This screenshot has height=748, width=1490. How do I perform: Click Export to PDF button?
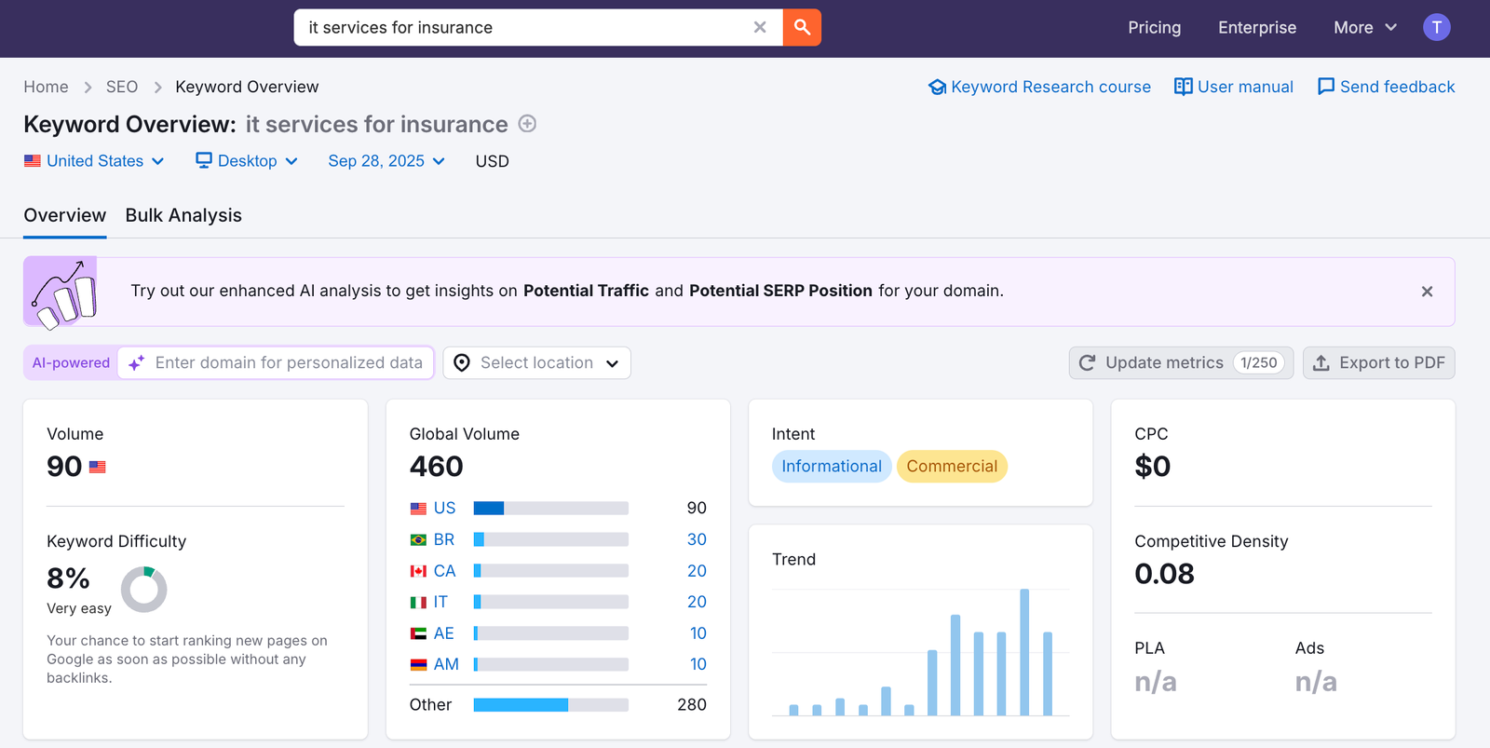coord(1378,363)
